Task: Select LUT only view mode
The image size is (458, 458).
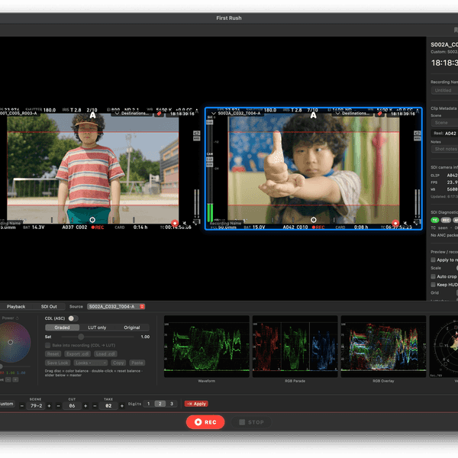Action: (97, 327)
